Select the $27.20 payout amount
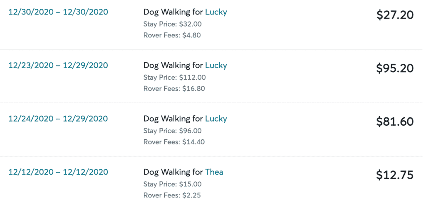 395,15
